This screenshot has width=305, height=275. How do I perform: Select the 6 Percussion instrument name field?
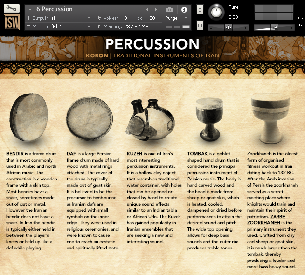[55, 9]
